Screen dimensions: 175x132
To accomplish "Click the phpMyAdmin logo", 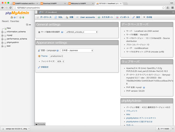I will 17,13.
